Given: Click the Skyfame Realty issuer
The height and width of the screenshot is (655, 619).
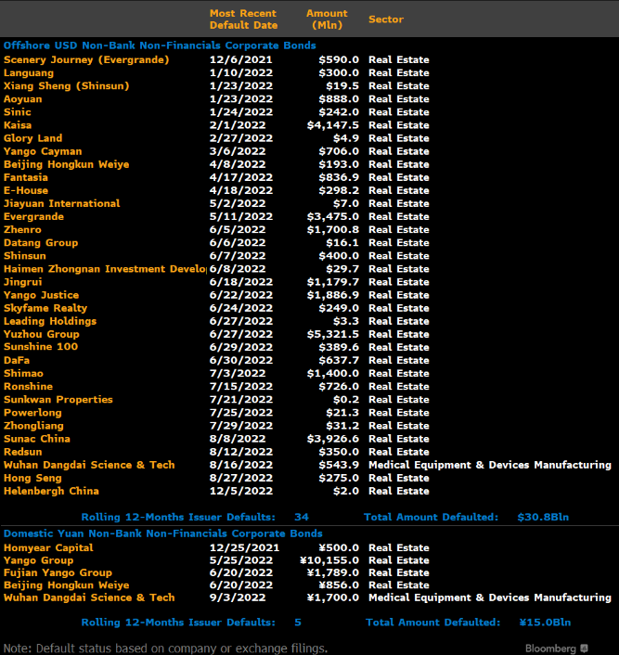Looking at the screenshot, I should [45, 308].
